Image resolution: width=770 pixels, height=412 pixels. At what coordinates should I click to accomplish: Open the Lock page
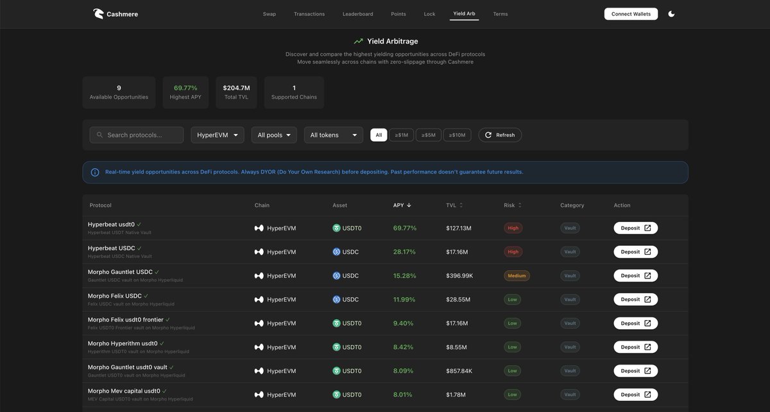pyautogui.click(x=429, y=14)
